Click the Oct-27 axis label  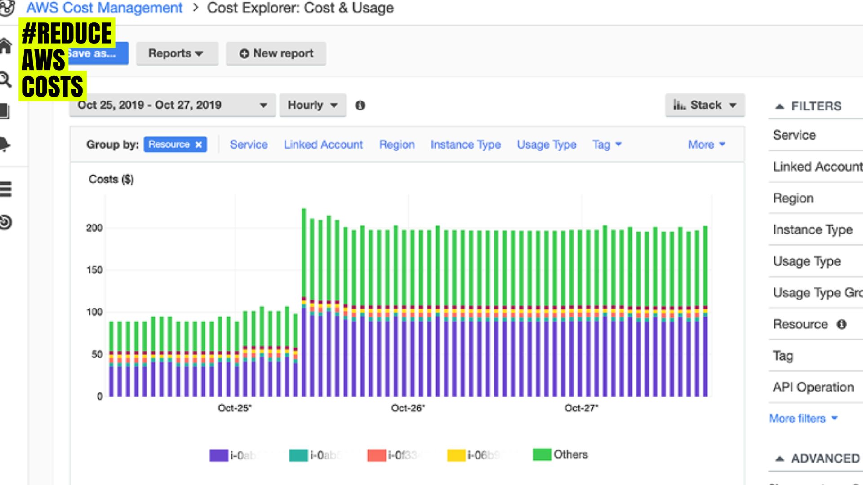pyautogui.click(x=581, y=408)
